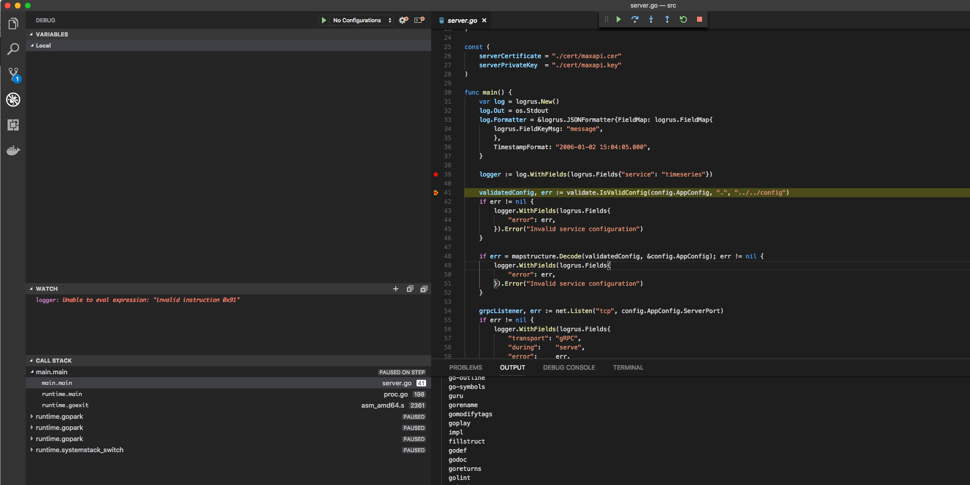Open the Explorer view in activity bar
Viewport: 970px width, 485px height.
[13, 24]
